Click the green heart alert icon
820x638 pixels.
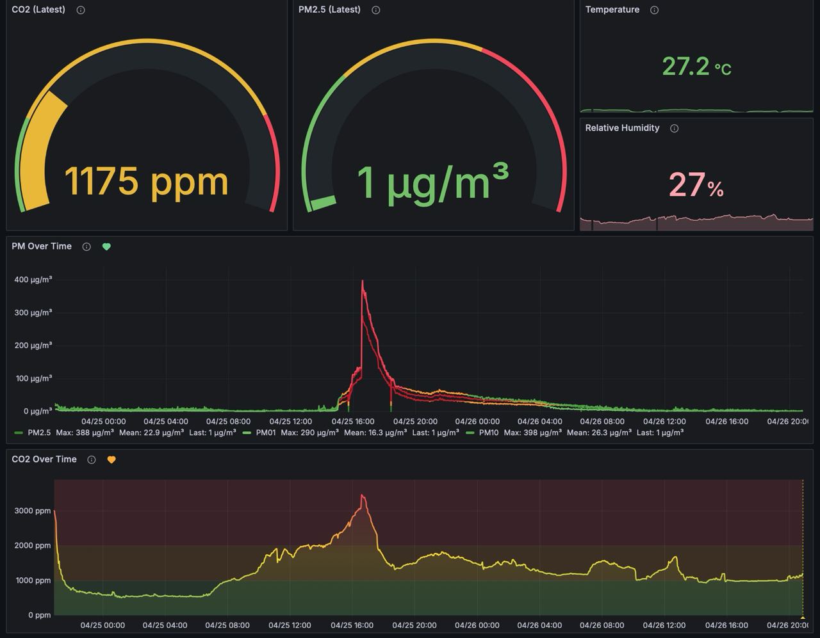pos(106,247)
